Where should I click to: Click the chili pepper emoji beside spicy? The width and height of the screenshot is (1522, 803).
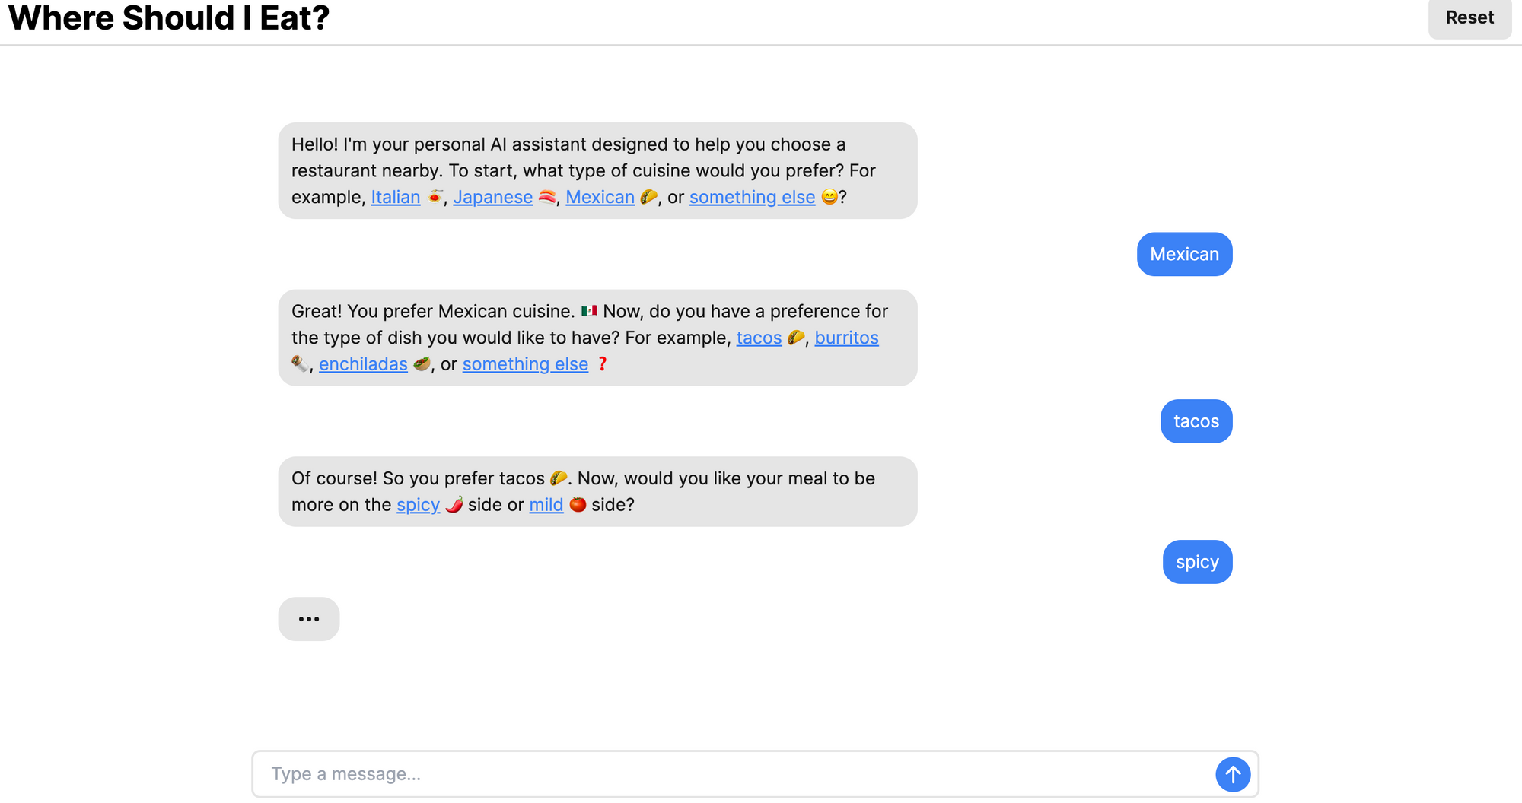point(454,504)
